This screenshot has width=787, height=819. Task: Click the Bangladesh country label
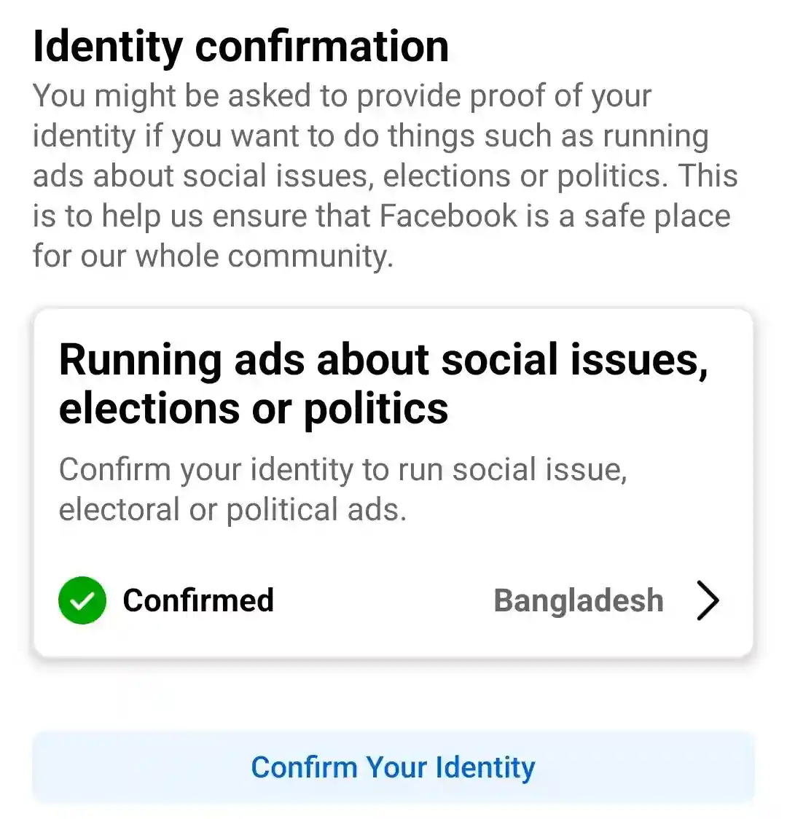point(579,600)
